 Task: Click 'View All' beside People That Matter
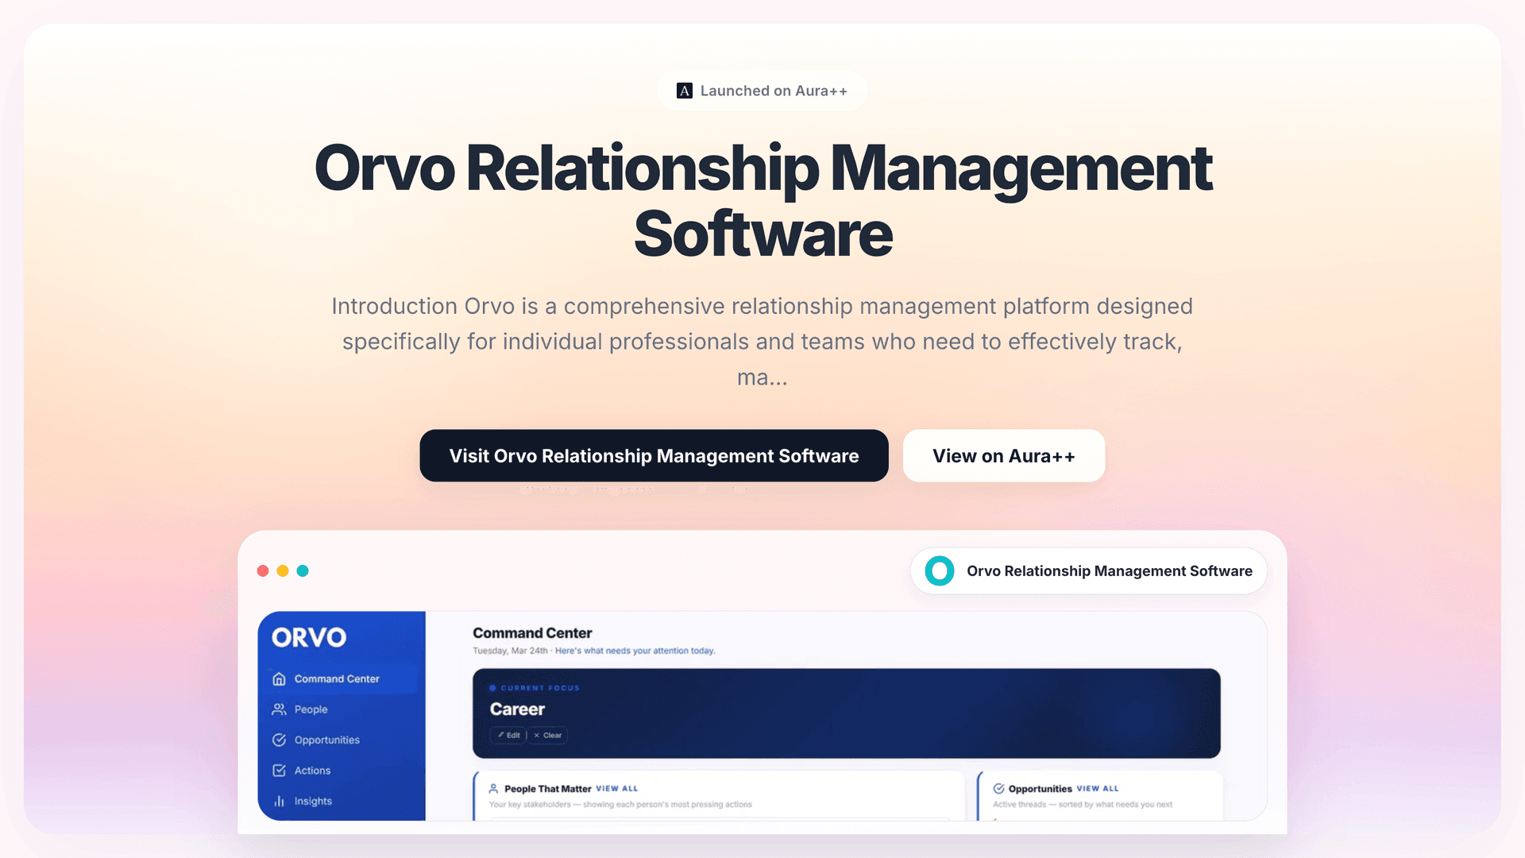[x=617, y=789]
